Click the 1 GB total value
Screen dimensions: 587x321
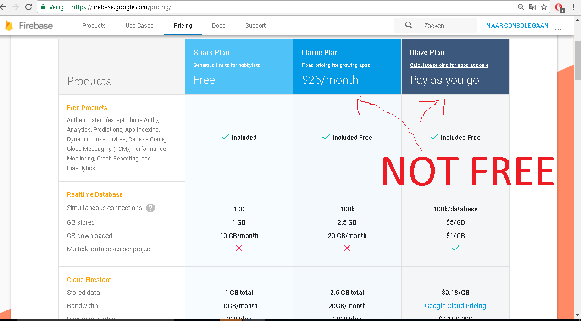[x=239, y=293]
